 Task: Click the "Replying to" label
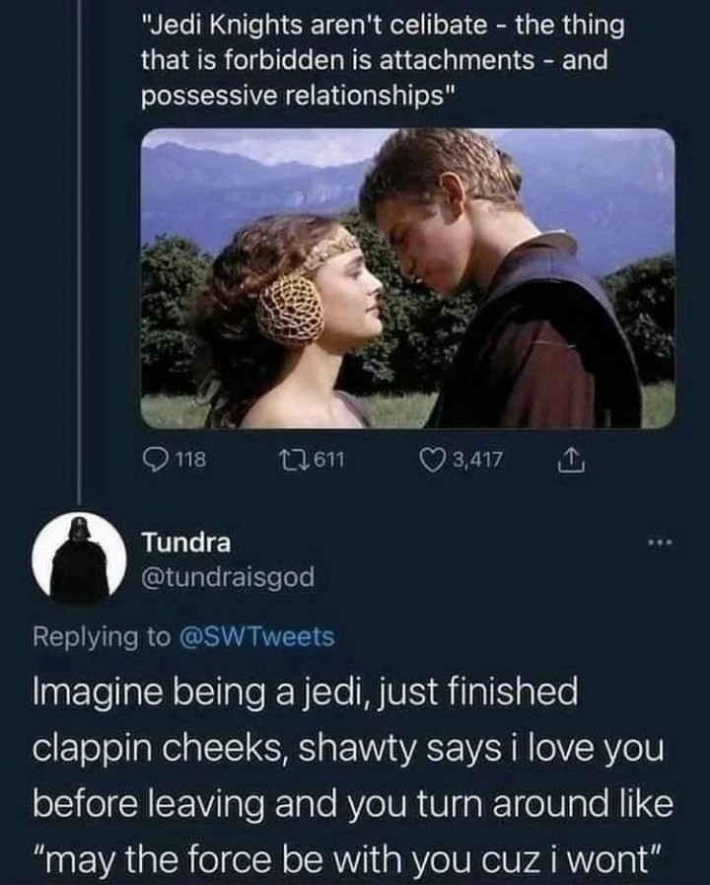(102, 636)
